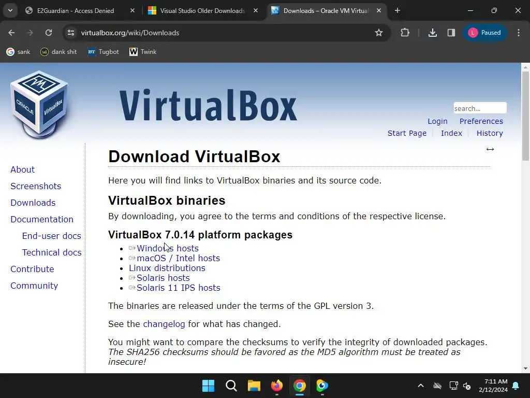Image resolution: width=530 pixels, height=398 pixels.
Task: Close the E2Guardian Access Denied tab
Action: tap(132, 11)
